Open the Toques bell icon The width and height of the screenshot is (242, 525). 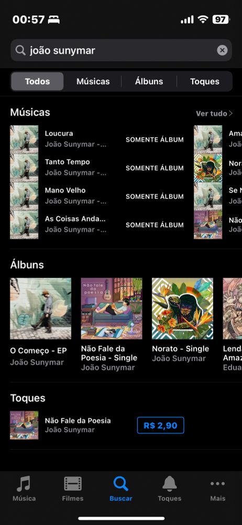[x=170, y=484]
